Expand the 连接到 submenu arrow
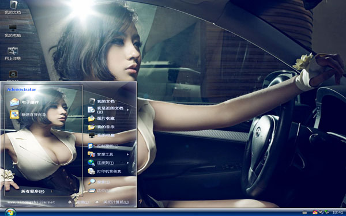Viewport: 346px width, 216px height. point(128,163)
